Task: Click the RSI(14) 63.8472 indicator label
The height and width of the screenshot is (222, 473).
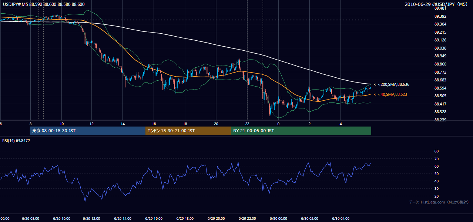Action: pyautogui.click(x=16, y=141)
